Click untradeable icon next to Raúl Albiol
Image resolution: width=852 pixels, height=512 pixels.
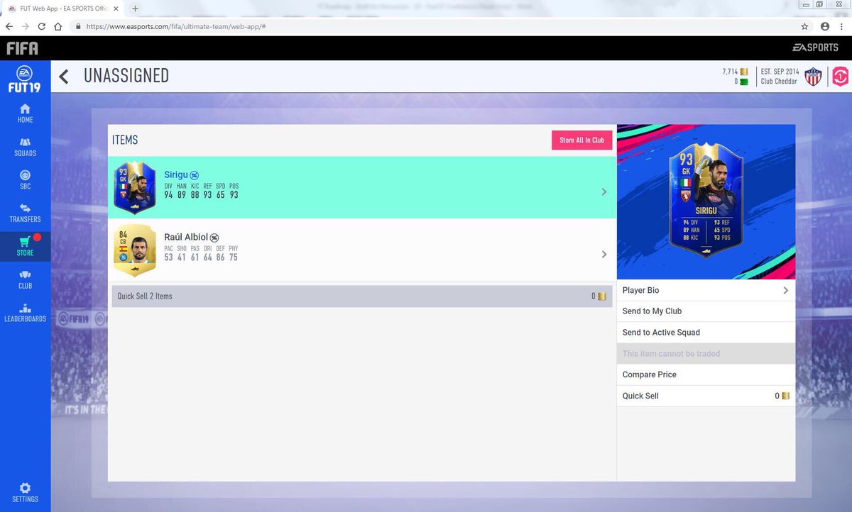[x=214, y=237]
